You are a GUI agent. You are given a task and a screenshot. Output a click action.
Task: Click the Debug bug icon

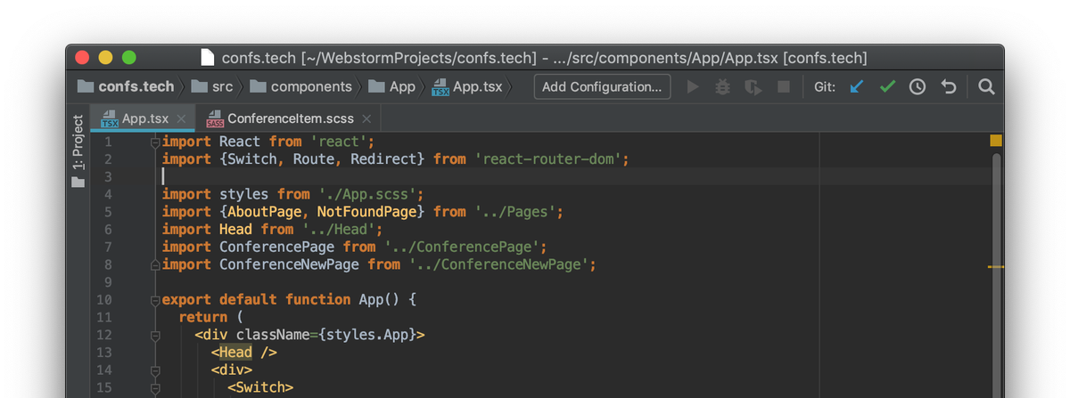tap(723, 86)
